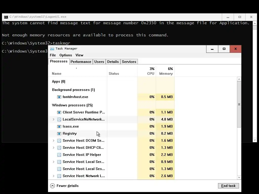The width and height of the screenshot is (259, 194).
Task: Expand Service Host: Network L... entry
Action: 53,176
